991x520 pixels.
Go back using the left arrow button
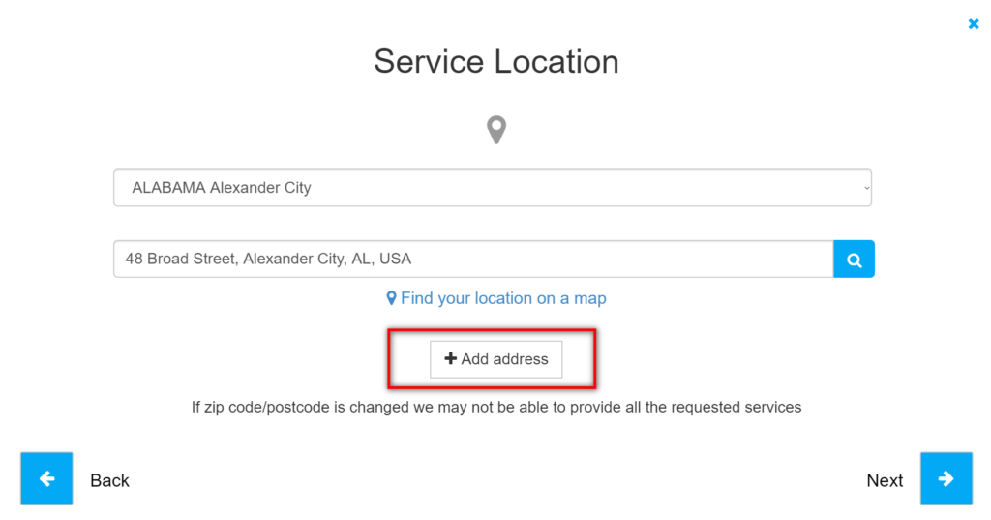(x=46, y=478)
